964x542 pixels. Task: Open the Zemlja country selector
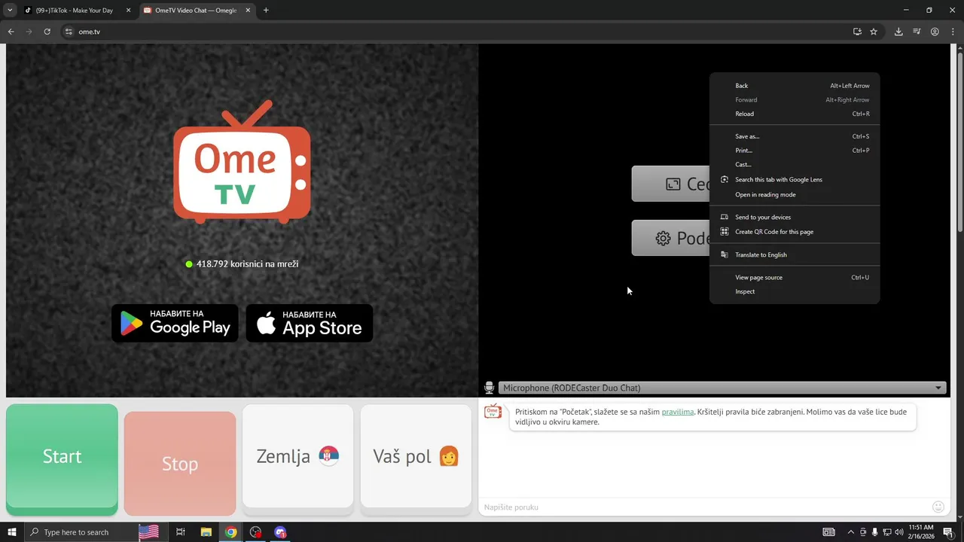(x=297, y=456)
